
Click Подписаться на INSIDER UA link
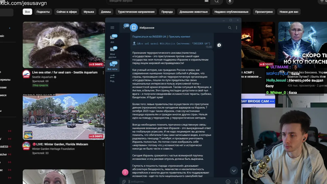149,37
